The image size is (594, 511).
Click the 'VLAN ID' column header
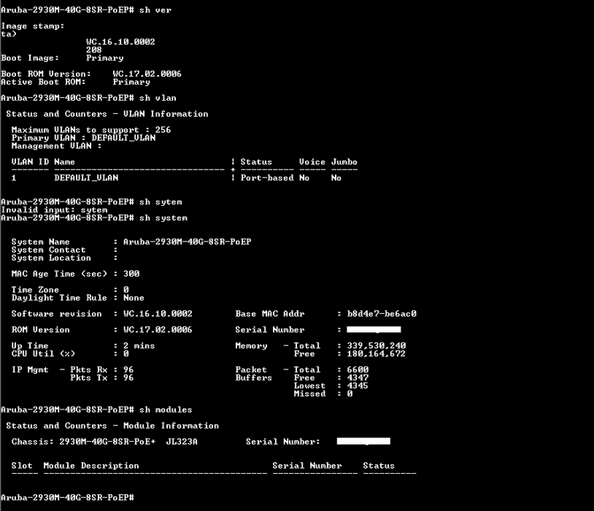(x=30, y=162)
